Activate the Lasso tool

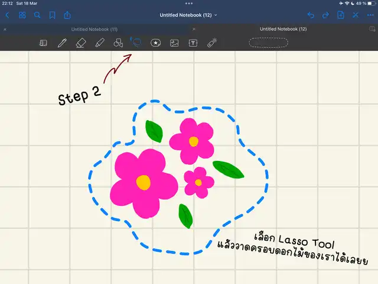(136, 42)
